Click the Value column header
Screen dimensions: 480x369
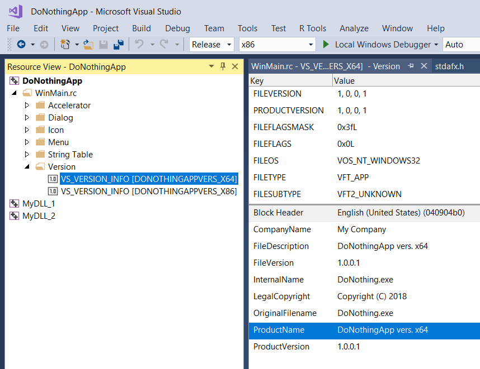[x=406, y=81]
